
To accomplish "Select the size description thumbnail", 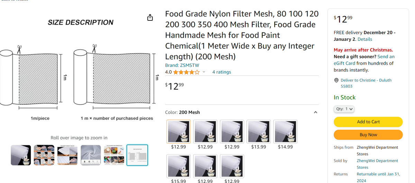I will click(x=137, y=155).
